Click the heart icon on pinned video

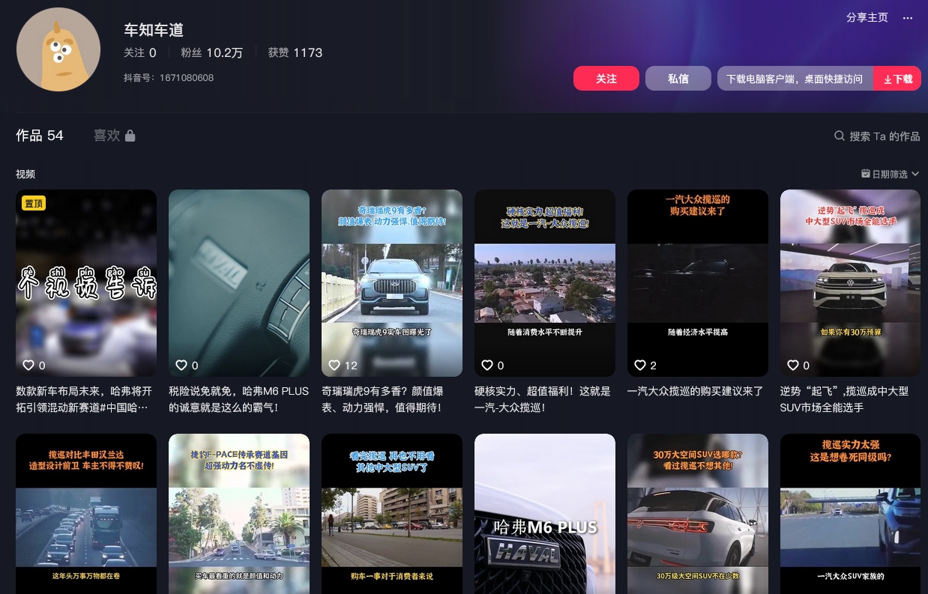pyautogui.click(x=28, y=366)
